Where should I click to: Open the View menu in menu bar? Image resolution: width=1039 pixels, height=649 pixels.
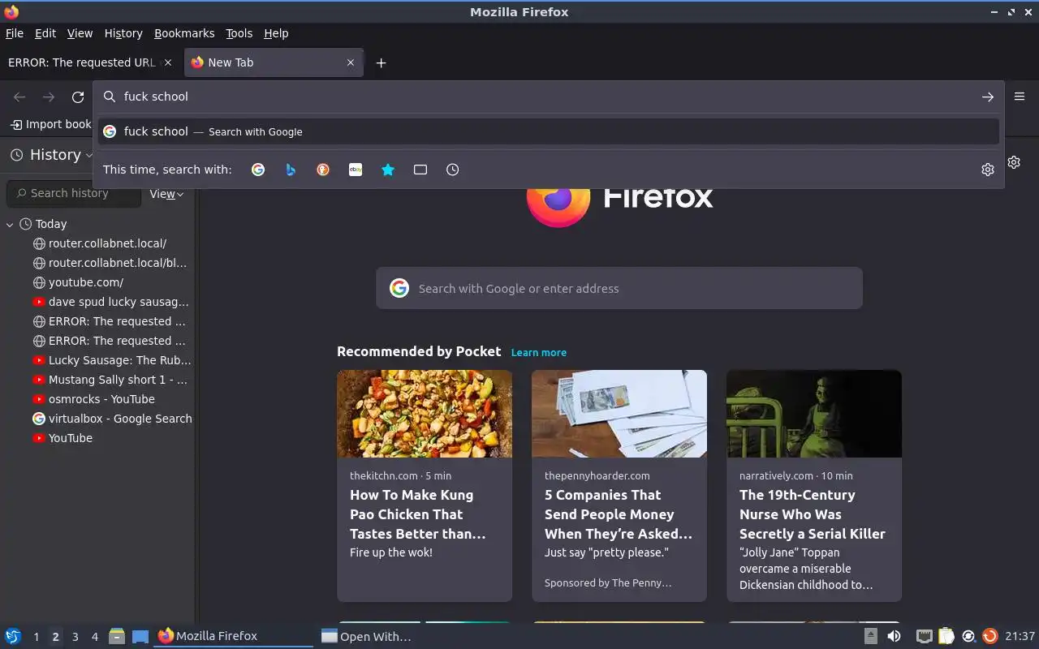point(80,33)
